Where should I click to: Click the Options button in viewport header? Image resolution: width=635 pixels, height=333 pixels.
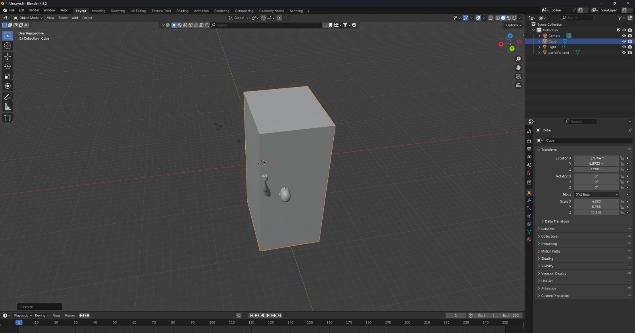[514, 25]
